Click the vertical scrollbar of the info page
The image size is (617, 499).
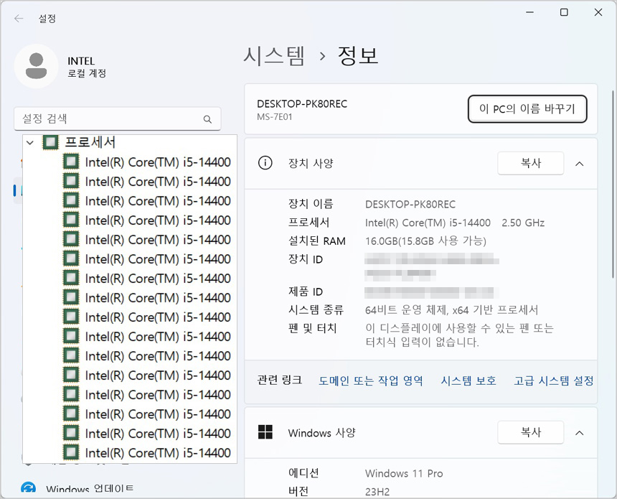coord(613,185)
